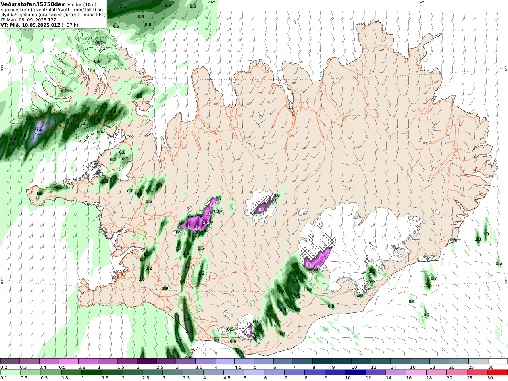This screenshot has width=508, height=381.
Task: Click the '5.2' value in the purple snow area
Action: pyautogui.click(x=196, y=229)
